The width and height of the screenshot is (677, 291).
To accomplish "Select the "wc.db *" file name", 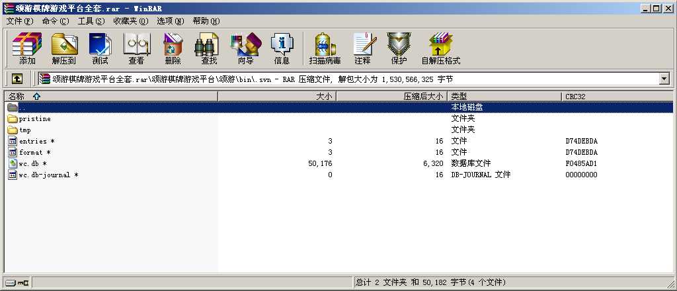I will coord(33,163).
